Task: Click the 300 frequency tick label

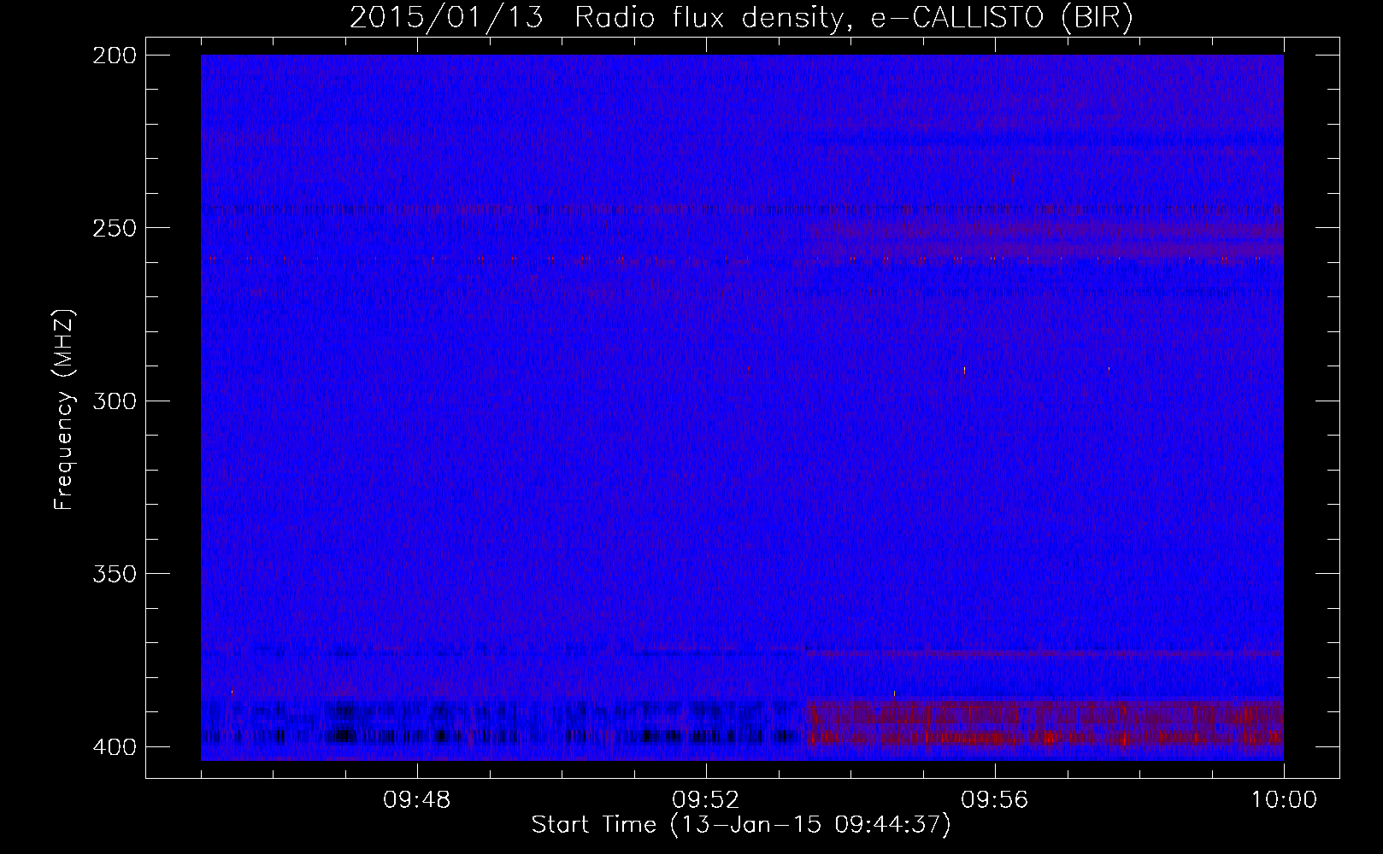Action: pyautogui.click(x=113, y=401)
